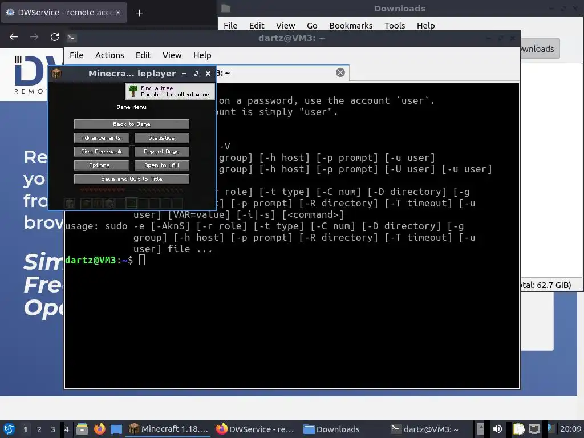Open terminal Edit menu

[x=143, y=55]
